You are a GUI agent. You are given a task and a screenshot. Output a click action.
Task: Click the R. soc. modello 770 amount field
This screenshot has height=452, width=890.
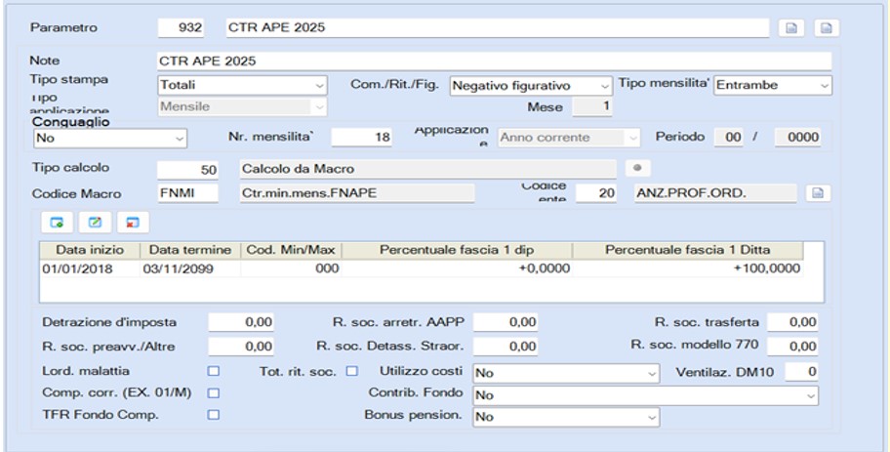click(792, 347)
